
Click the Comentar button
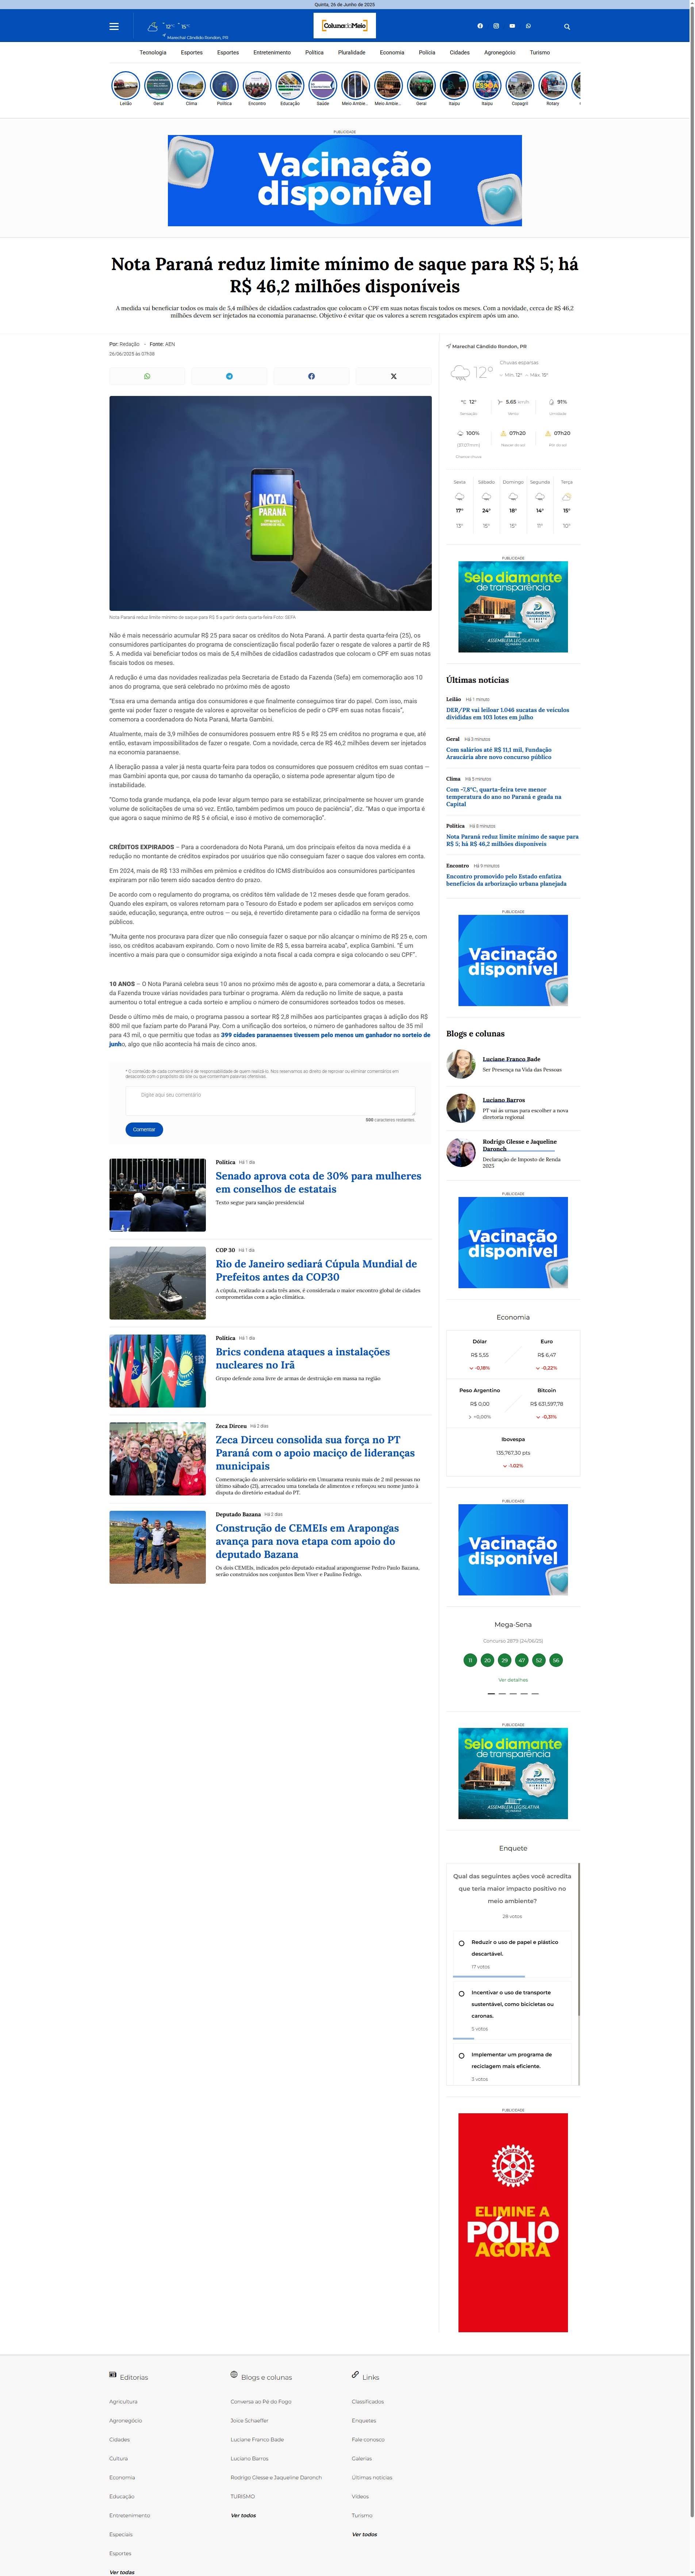click(144, 1129)
